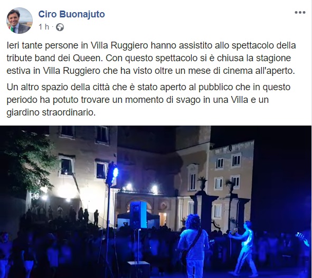Viewport: 312px width, 278px height.
Task: Open the three-dot post options menu
Action: (300, 12)
